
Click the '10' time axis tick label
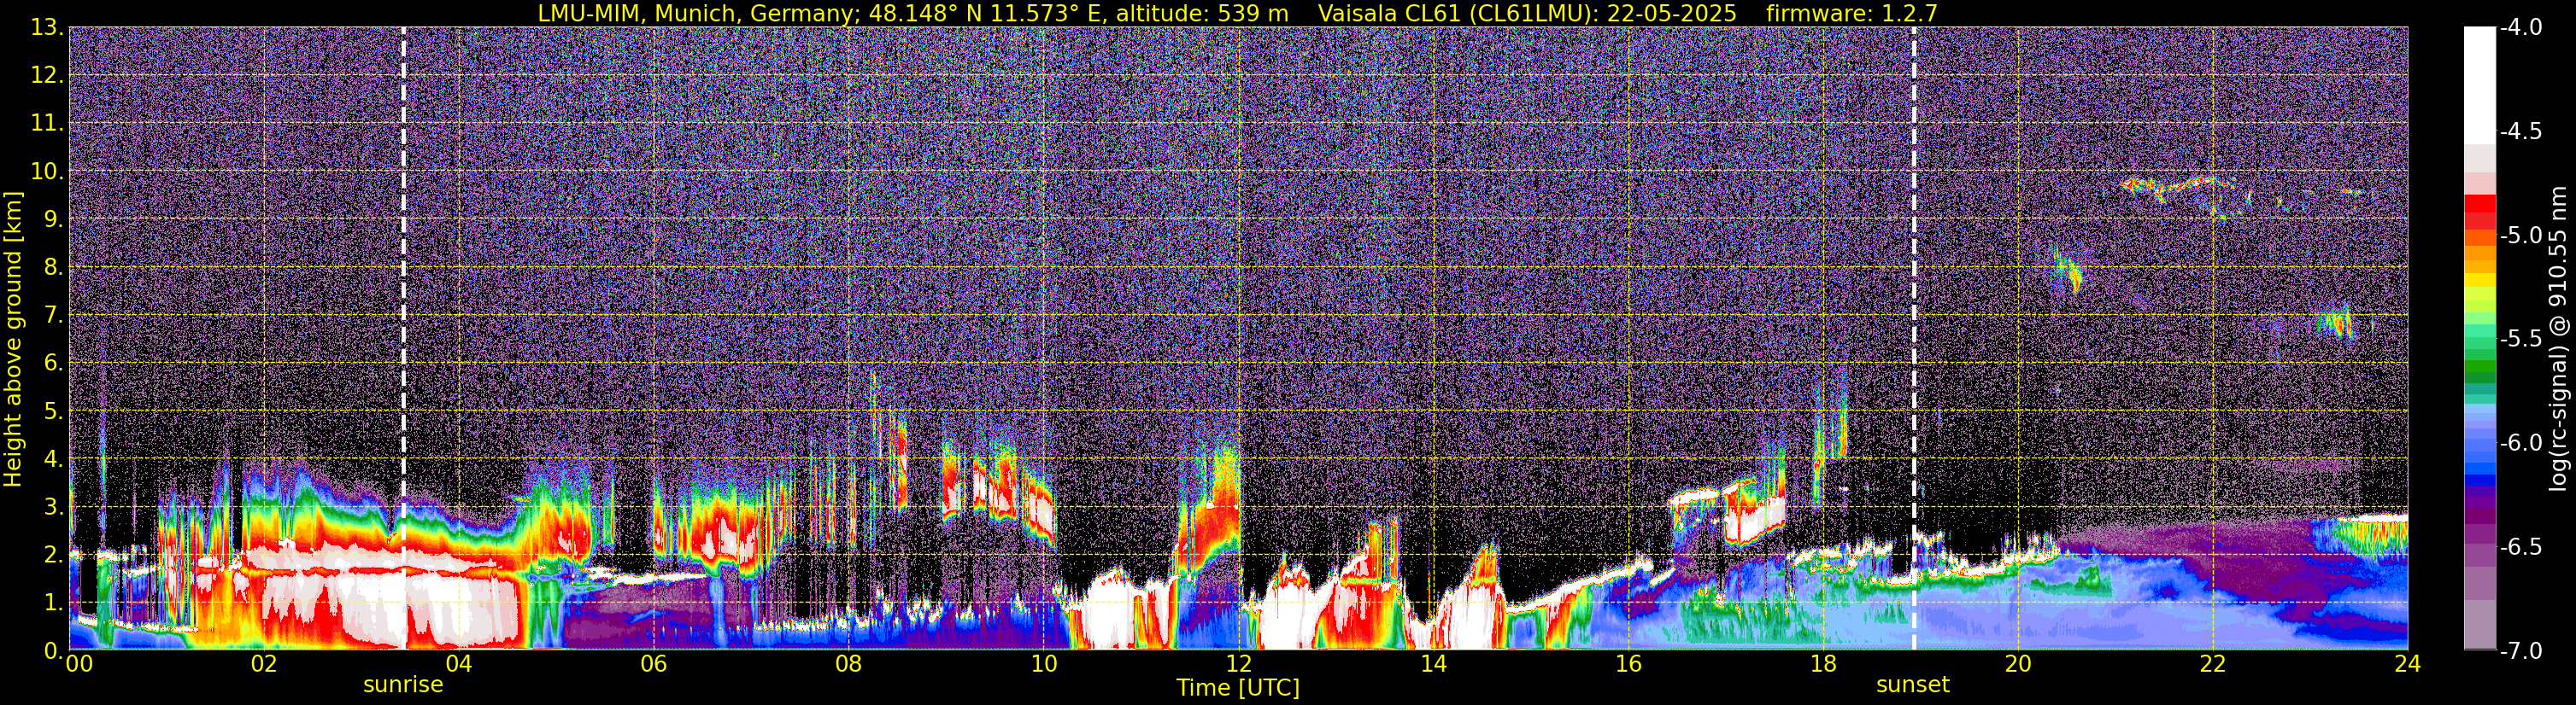click(x=1043, y=664)
